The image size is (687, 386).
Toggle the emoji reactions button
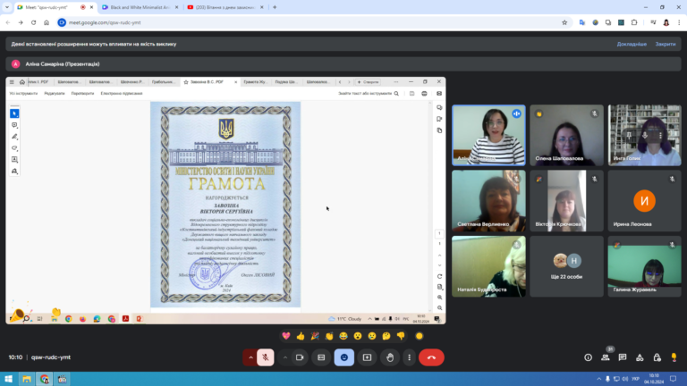coord(343,357)
